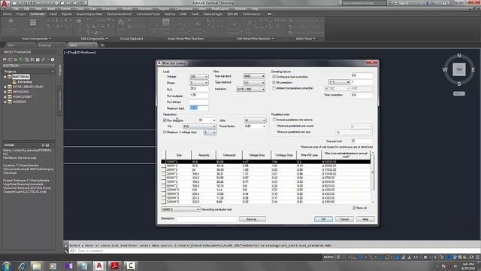
Task: Click the TOP face of the ViewCube
Action: (x=459, y=69)
